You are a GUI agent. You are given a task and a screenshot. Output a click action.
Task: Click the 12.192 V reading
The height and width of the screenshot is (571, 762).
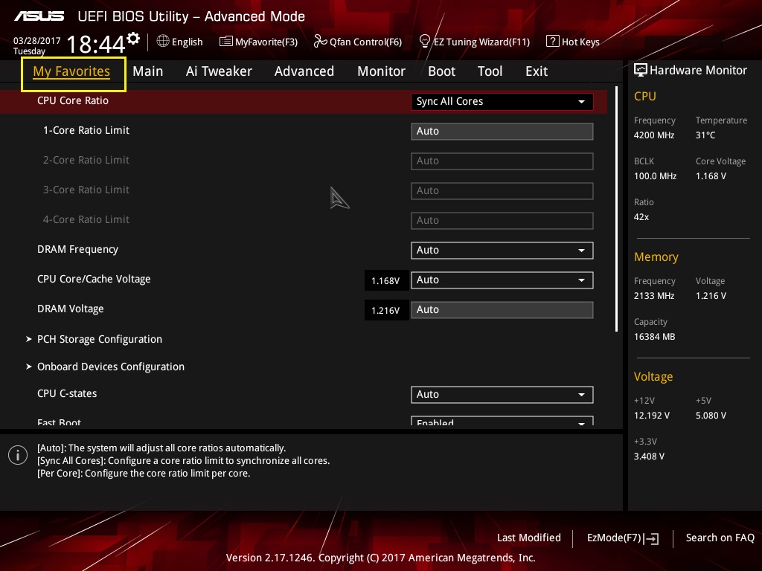point(652,415)
